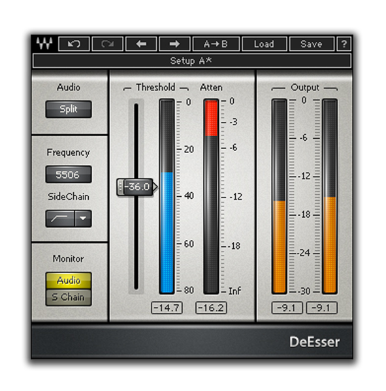This screenshot has width=386, height=391.
Task: Reset the right output peak -9.1
Action: click(x=322, y=308)
